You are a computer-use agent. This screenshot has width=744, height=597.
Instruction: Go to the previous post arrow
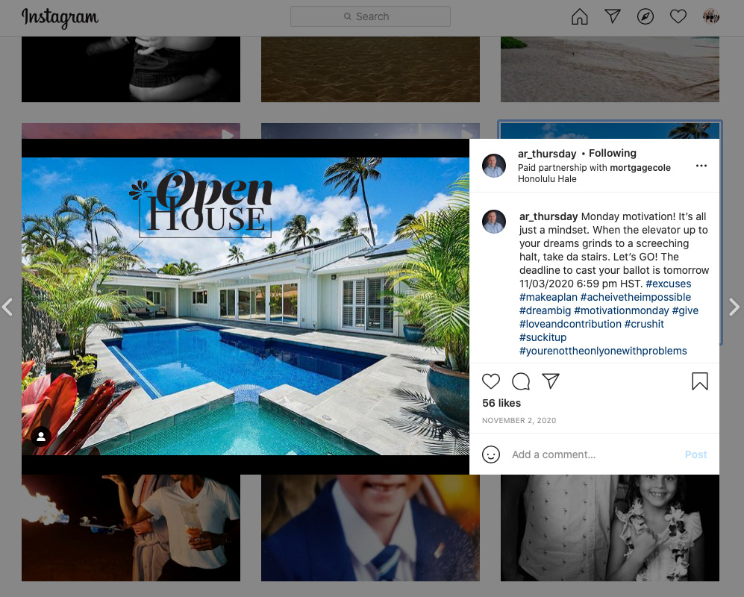point(7,307)
